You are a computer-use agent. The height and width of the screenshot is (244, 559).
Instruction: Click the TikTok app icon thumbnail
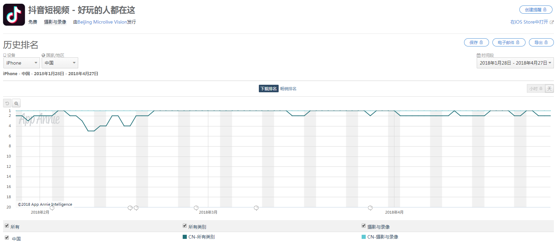point(14,15)
